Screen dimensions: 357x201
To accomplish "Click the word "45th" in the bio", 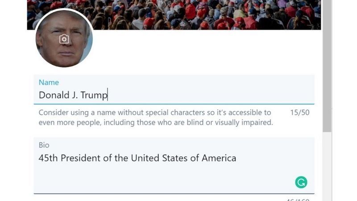I will [x=48, y=158].
